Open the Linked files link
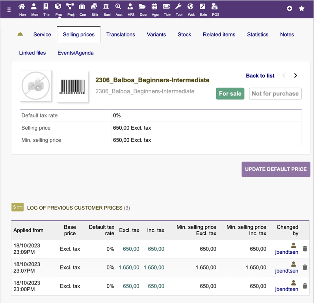Image resolution: width=314 pixels, height=303 pixels. tap(32, 53)
